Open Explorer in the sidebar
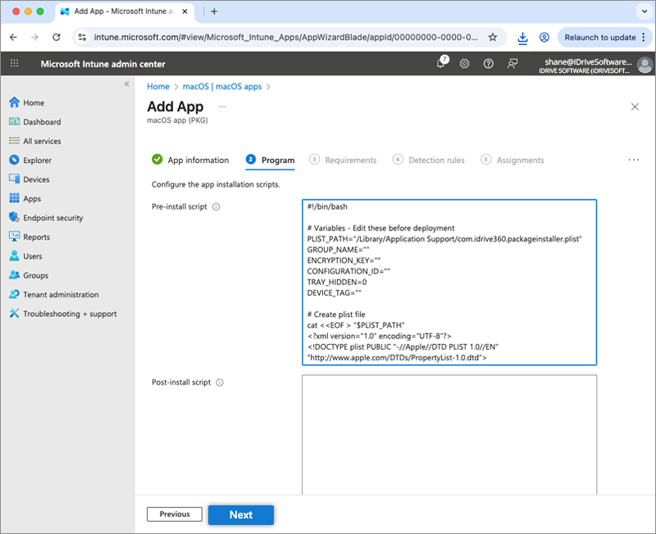Viewport: 656px width, 534px height. point(30,160)
